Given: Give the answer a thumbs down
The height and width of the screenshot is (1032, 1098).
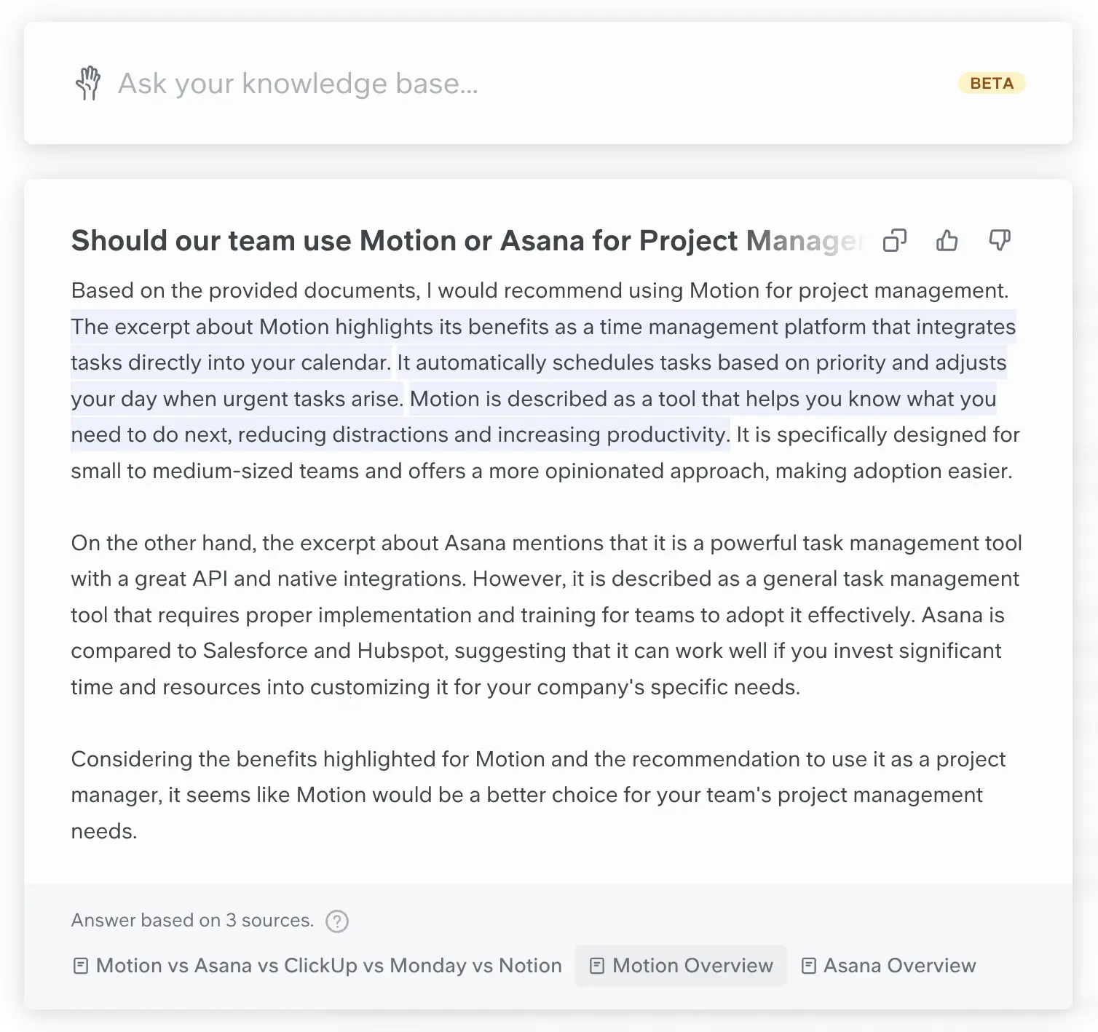Looking at the screenshot, I should (1000, 240).
